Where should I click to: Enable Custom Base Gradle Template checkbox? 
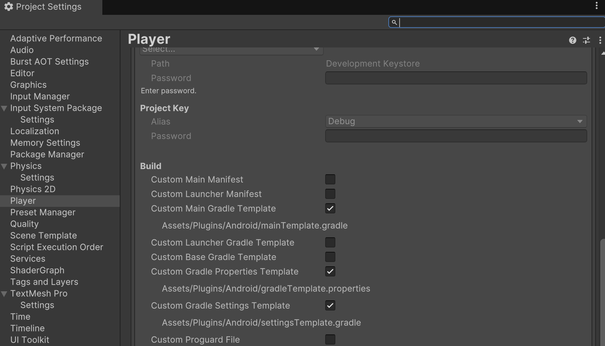(330, 257)
